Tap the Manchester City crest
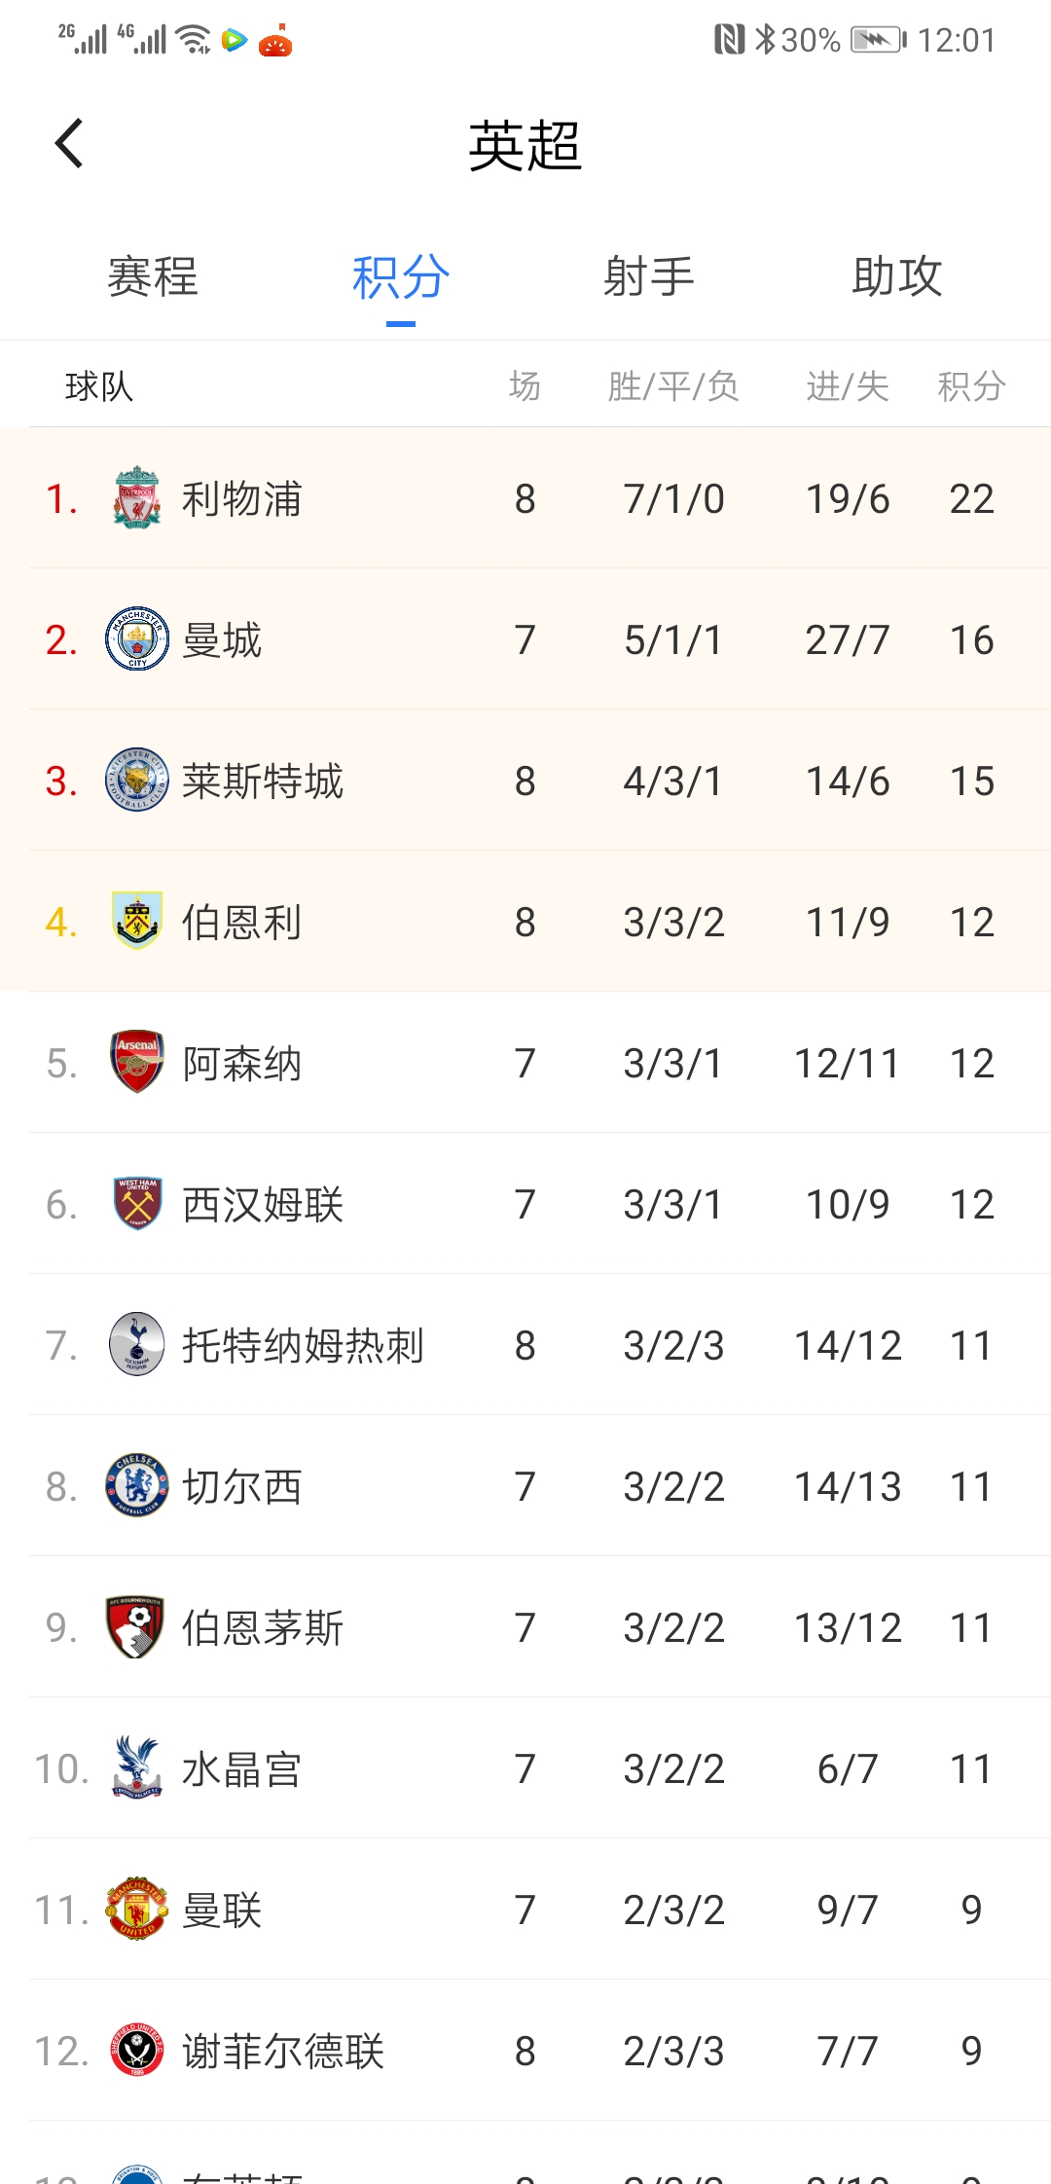Viewport: 1051px width, 2184px height. click(x=137, y=639)
